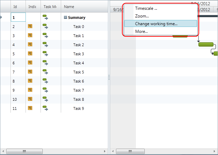
Task: Click the task mode icon for Task 6
Action: [45, 81]
